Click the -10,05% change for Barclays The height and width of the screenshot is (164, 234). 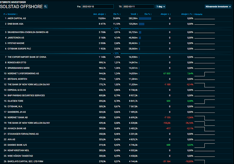[189, 162]
